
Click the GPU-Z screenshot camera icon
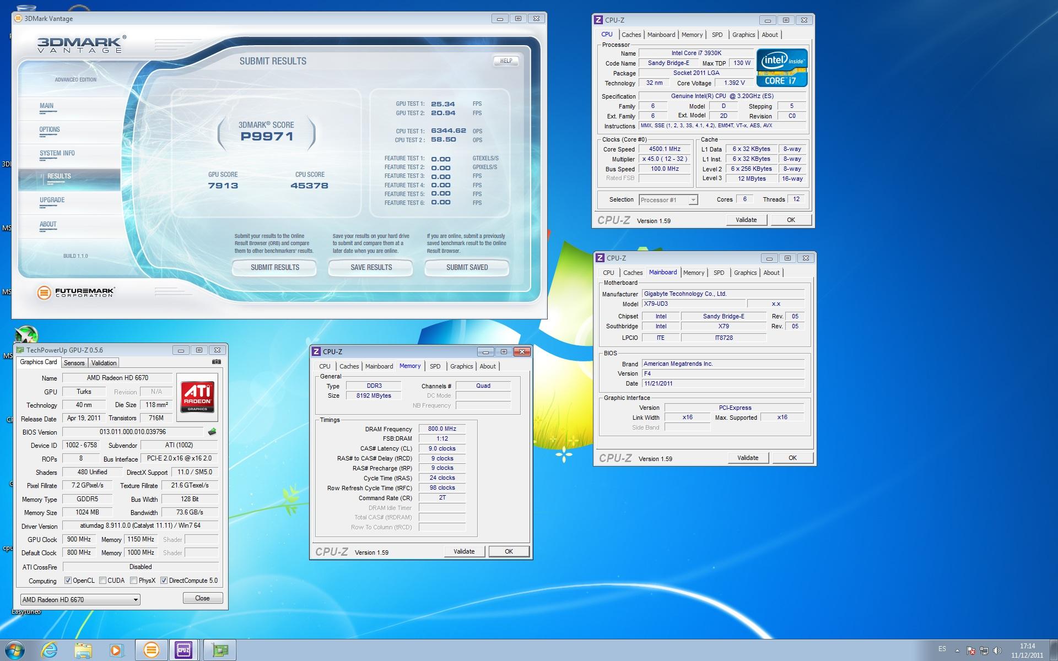pyautogui.click(x=217, y=362)
